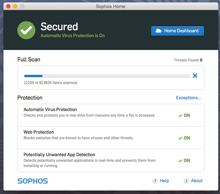Toggle Web Protection ON status
The image size is (220, 194).
point(184,138)
